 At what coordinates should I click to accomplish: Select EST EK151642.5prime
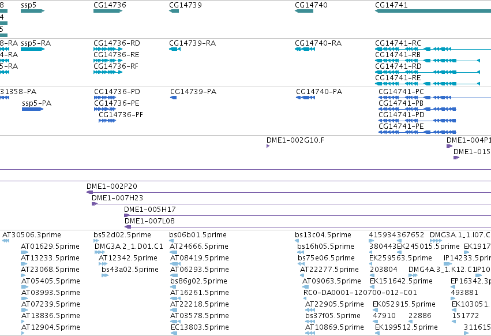tap(401, 282)
